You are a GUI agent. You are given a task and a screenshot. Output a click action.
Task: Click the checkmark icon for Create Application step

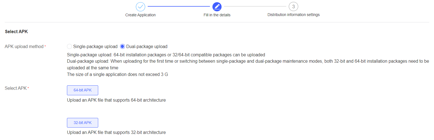tap(141, 7)
